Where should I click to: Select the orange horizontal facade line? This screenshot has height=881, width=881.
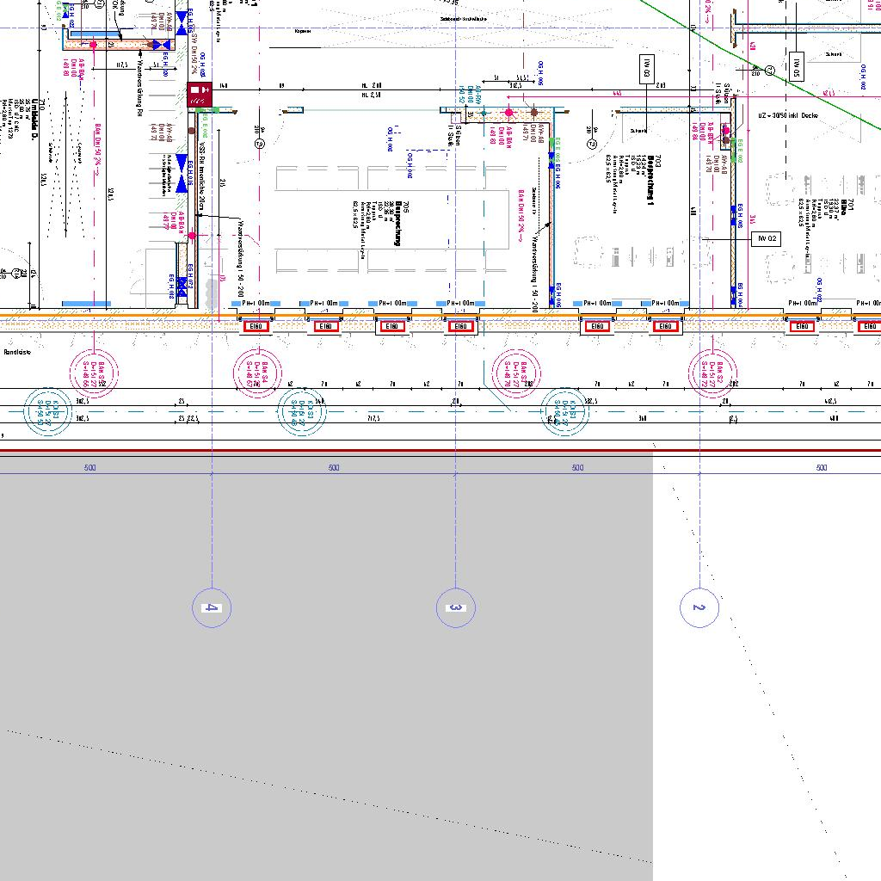[440, 316]
